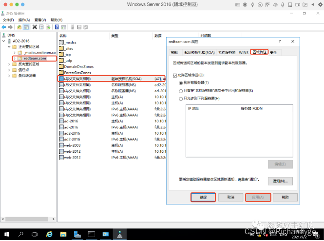
Task: Collapse the 正向查找区域 tree node
Action: point(9,47)
